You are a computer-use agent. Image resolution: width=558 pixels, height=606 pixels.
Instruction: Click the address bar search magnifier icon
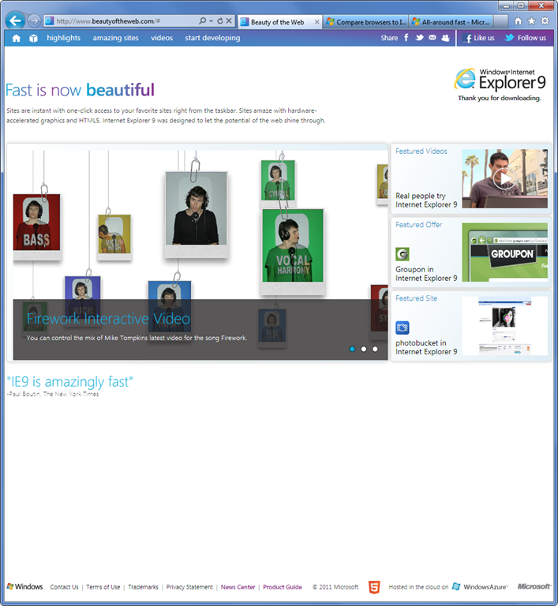(x=202, y=21)
